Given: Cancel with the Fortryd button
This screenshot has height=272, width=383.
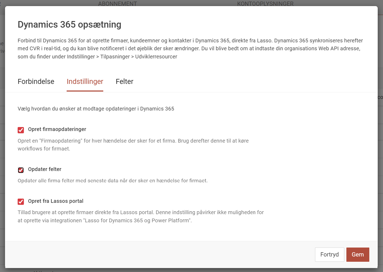Looking at the screenshot, I should [329, 254].
